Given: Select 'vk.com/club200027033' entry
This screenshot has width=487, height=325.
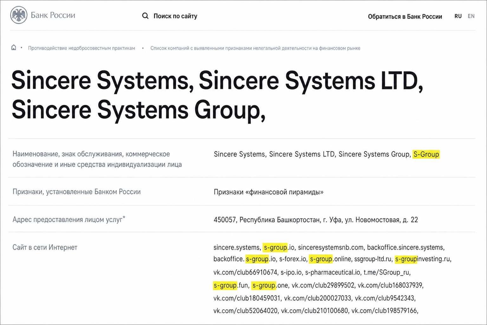Looking at the screenshot, I should 318,298.
